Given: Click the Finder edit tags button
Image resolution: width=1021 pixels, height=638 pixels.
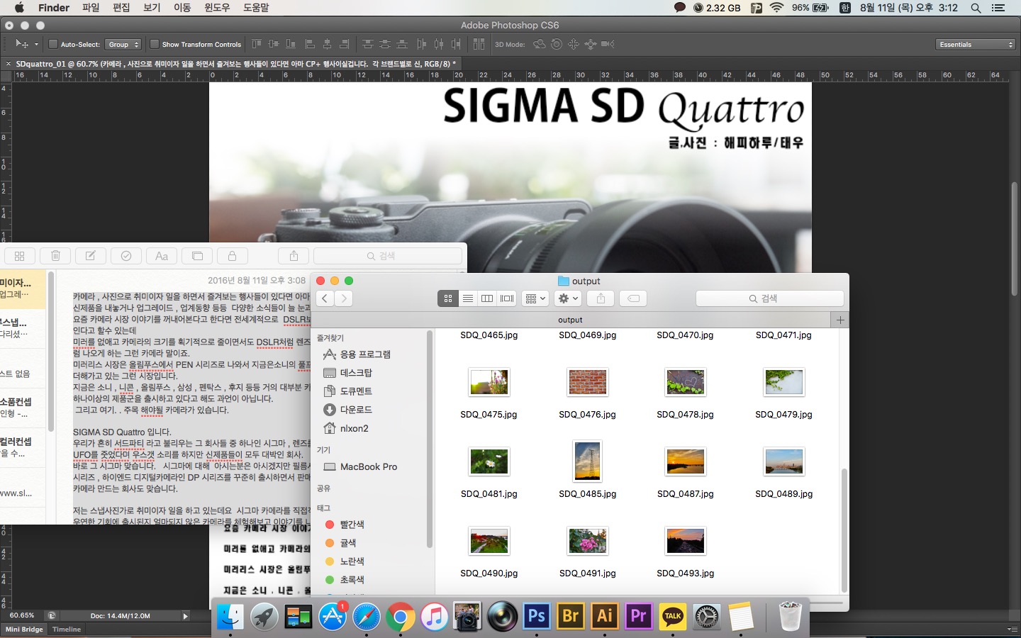Looking at the screenshot, I should point(633,298).
